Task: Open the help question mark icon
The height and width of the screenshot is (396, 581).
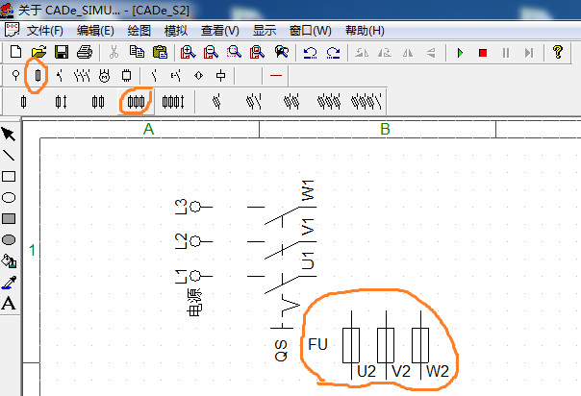Action: coord(558,52)
